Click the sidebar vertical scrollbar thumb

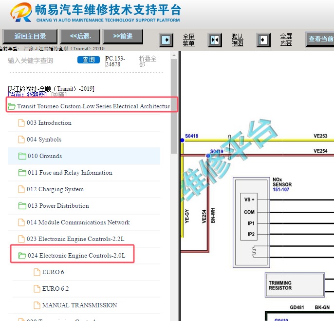(x=174, y=106)
